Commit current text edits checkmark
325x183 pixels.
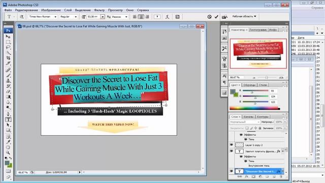point(216,17)
